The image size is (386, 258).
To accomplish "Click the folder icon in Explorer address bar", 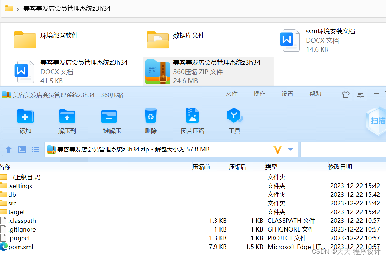I will click(9, 8).
